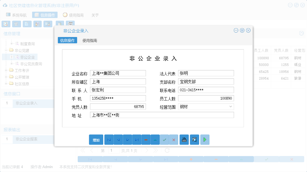Confirm changes with the green check icon

(164, 139)
